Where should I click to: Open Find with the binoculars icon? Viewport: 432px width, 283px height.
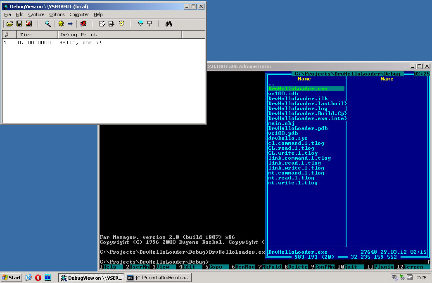point(169,24)
